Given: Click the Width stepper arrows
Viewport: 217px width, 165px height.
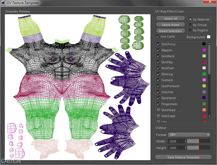Looking at the screenshot, I should [x=185, y=141].
